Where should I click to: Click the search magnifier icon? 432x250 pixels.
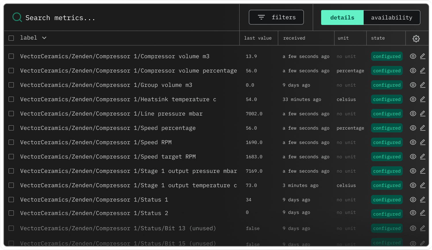point(17,17)
